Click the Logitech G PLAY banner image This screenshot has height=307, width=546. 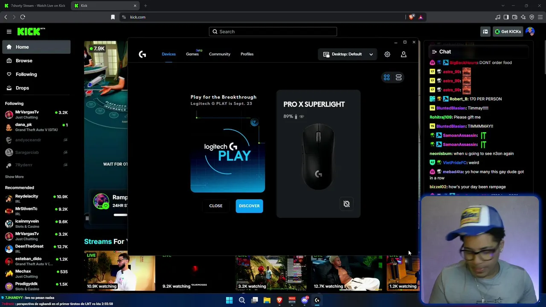click(228, 151)
